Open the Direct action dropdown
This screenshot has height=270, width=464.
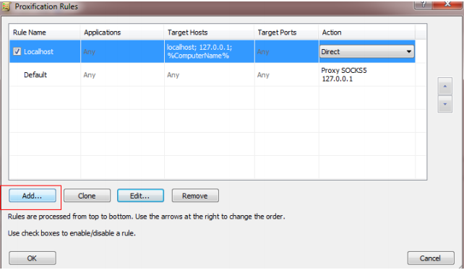point(366,51)
